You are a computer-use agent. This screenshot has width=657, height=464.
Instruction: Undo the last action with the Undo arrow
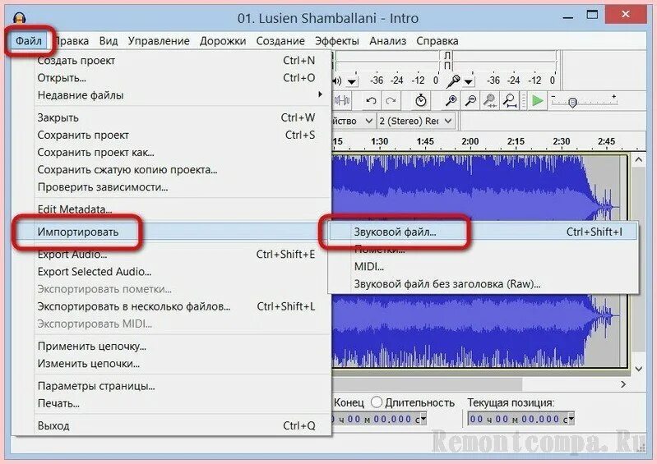(x=371, y=101)
